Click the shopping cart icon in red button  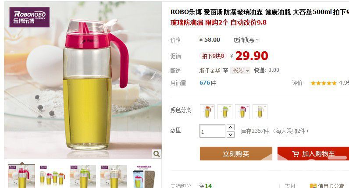point(295,154)
